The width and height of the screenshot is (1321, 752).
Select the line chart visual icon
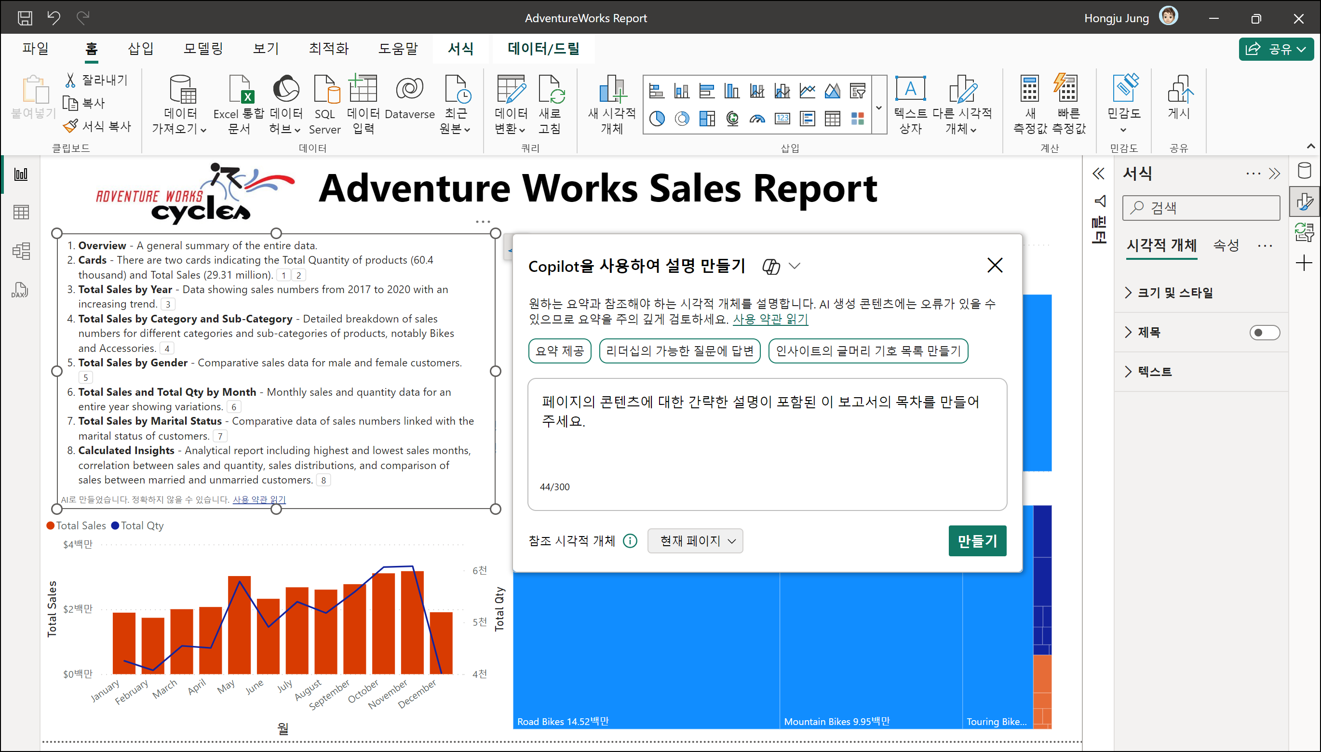807,91
